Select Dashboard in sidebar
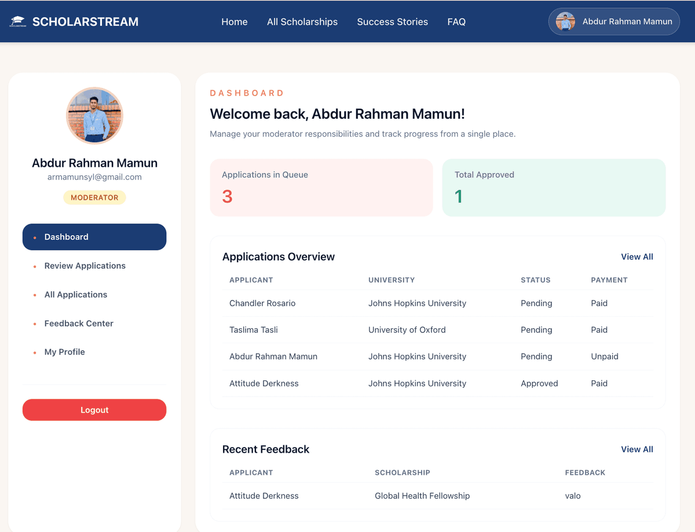 coord(94,237)
